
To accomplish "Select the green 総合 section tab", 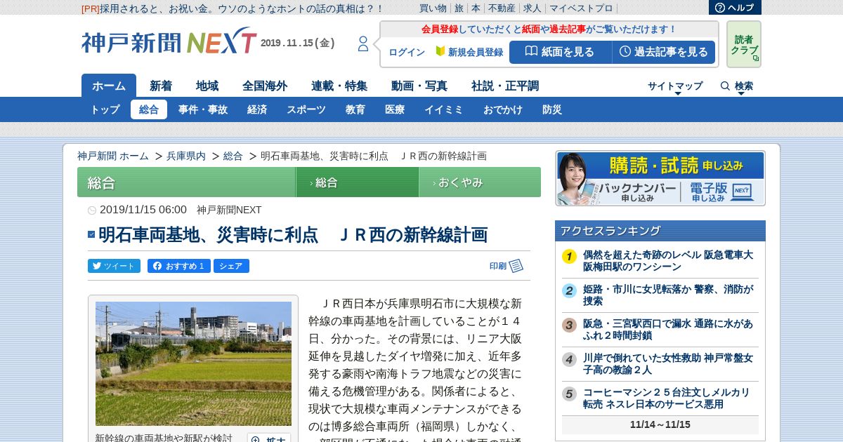I will [358, 182].
